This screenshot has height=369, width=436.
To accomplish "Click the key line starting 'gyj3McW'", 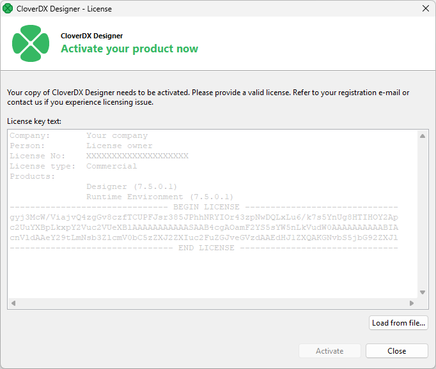I will coord(204,217).
